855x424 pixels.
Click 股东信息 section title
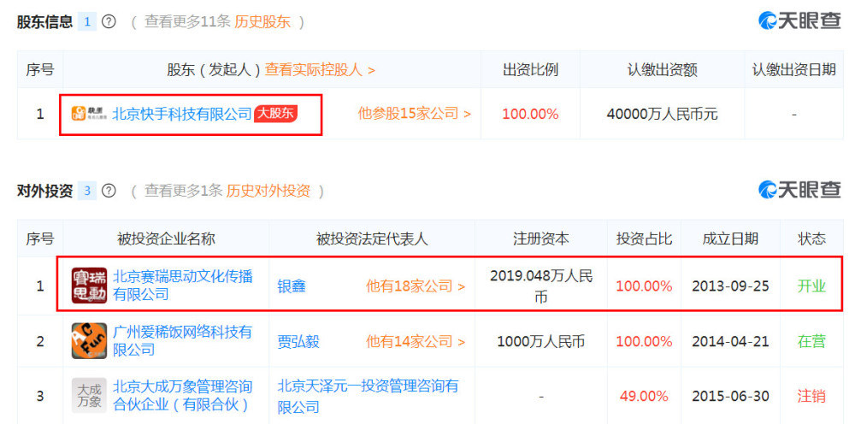pos(44,22)
